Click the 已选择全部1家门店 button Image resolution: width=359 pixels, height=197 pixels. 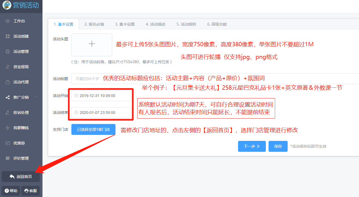(x=93, y=129)
